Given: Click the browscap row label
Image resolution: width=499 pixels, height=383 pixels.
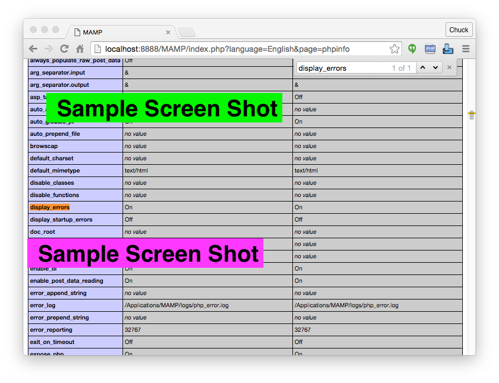Looking at the screenshot, I should point(44,146).
